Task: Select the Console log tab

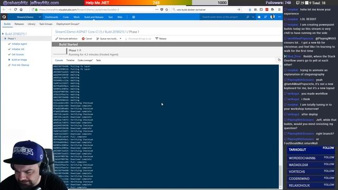Action: tap(59, 61)
